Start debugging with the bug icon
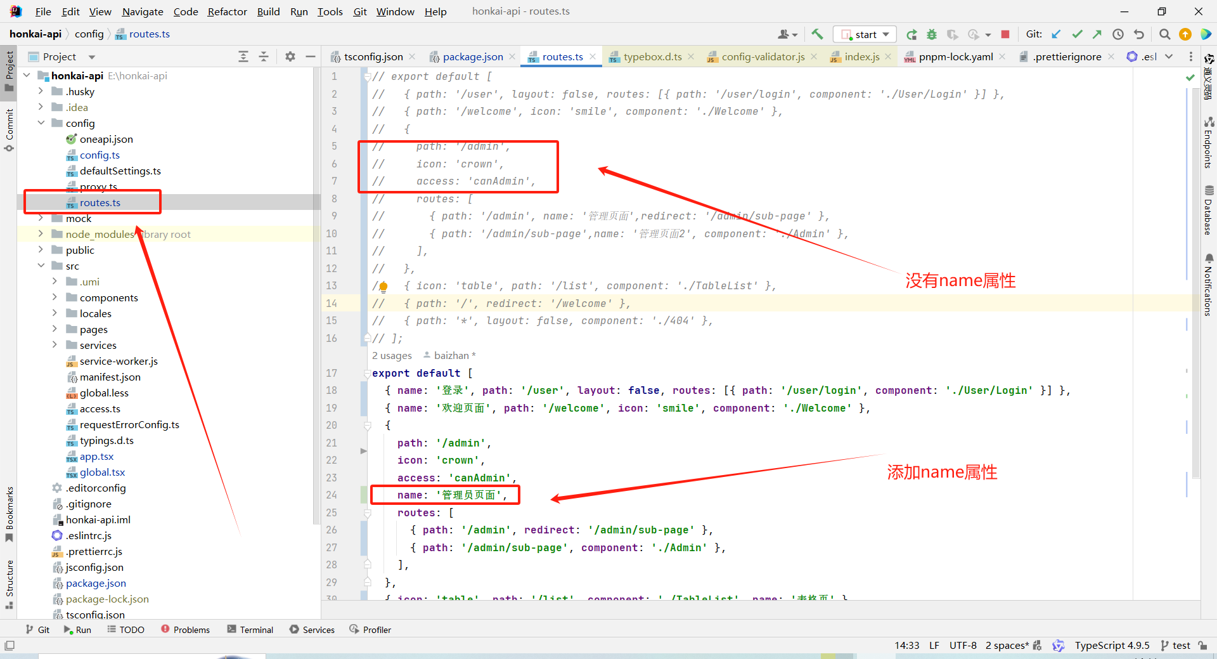 932,34
